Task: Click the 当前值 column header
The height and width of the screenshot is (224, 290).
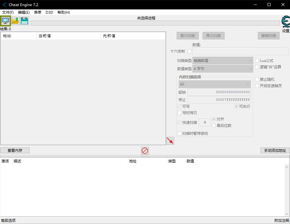Action: click(68, 36)
